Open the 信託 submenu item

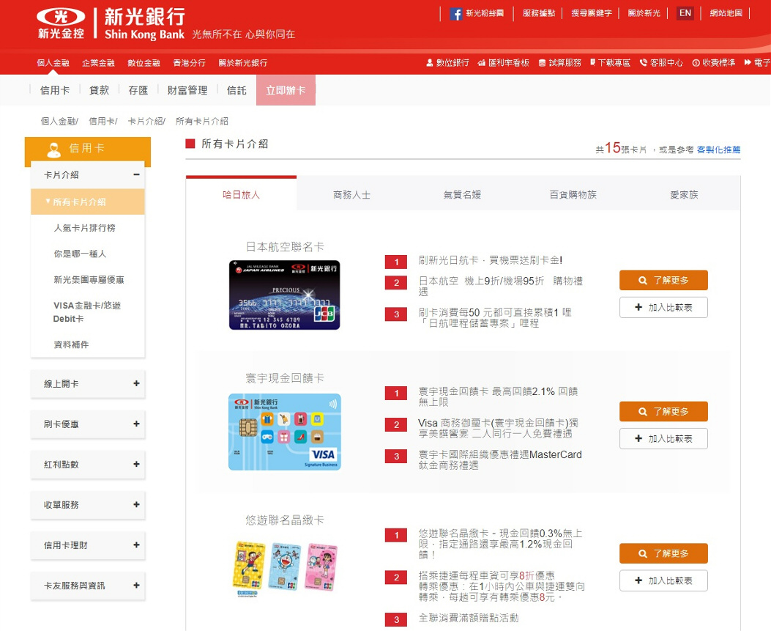click(x=236, y=90)
